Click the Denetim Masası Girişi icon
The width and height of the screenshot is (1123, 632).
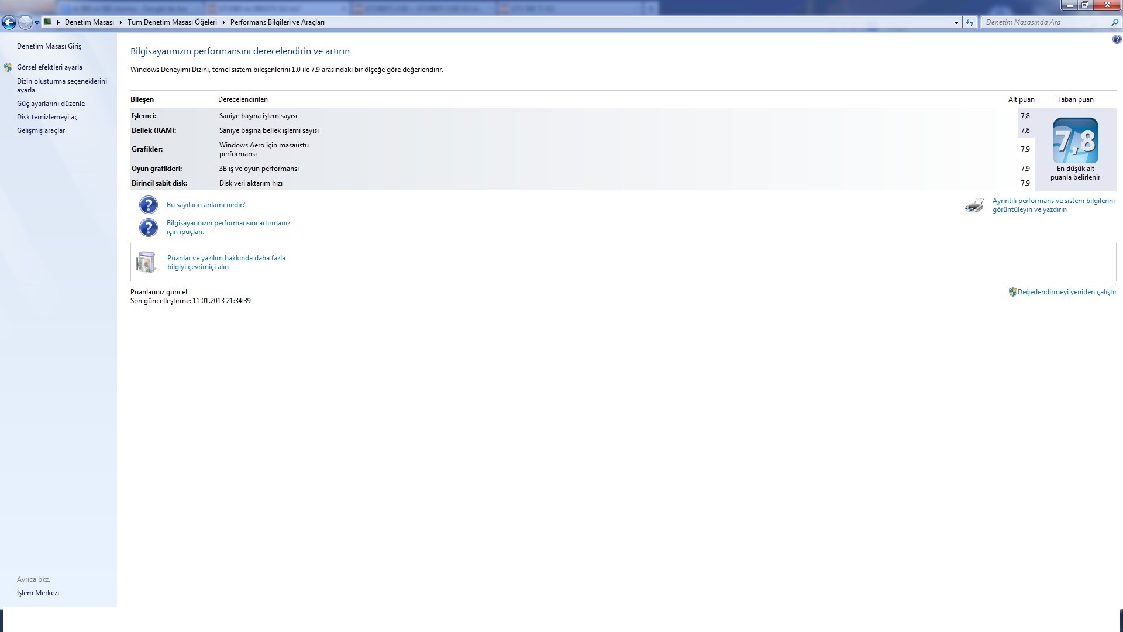coord(49,46)
